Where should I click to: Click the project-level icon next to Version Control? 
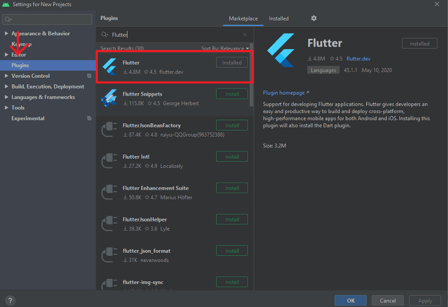pyautogui.click(x=89, y=76)
